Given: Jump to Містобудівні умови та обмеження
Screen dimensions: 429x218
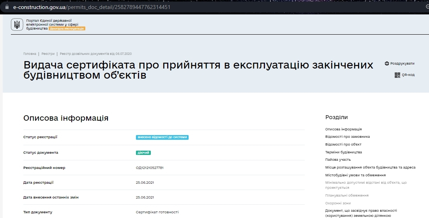Looking at the screenshot, I should coord(355,175).
